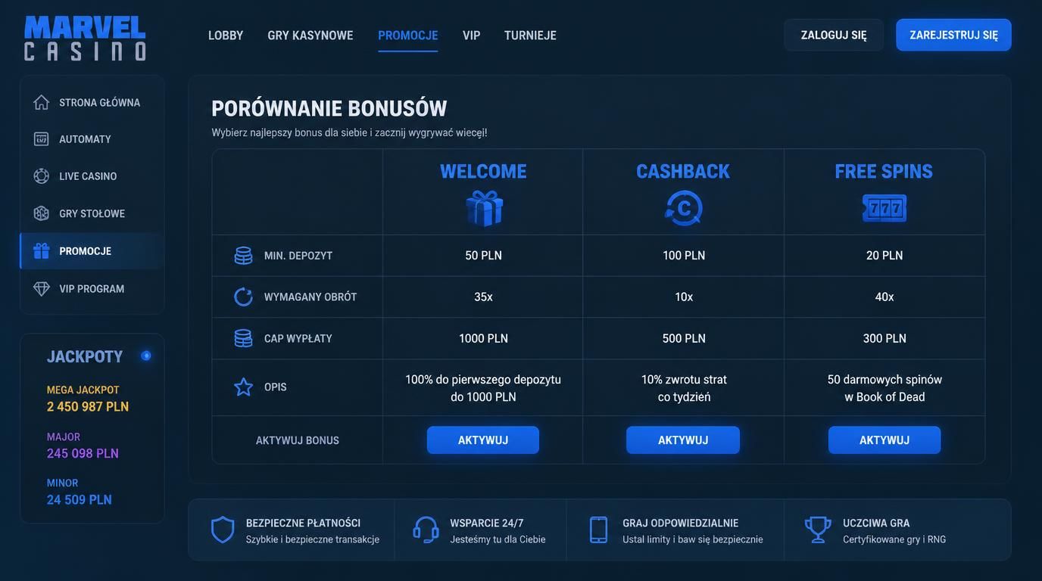The height and width of the screenshot is (581, 1042).
Task: Open the VIP tab in top navigation
Action: click(472, 35)
